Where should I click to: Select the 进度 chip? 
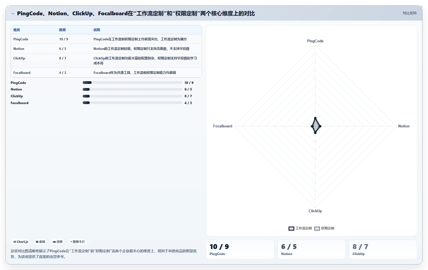[58, 242]
